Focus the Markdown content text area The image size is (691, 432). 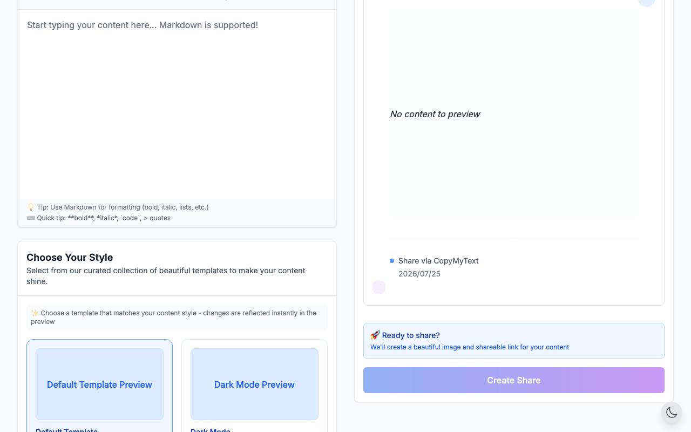pos(177,104)
